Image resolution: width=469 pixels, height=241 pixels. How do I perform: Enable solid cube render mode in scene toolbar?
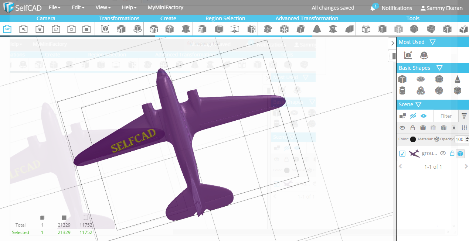pyautogui.click(x=423, y=128)
